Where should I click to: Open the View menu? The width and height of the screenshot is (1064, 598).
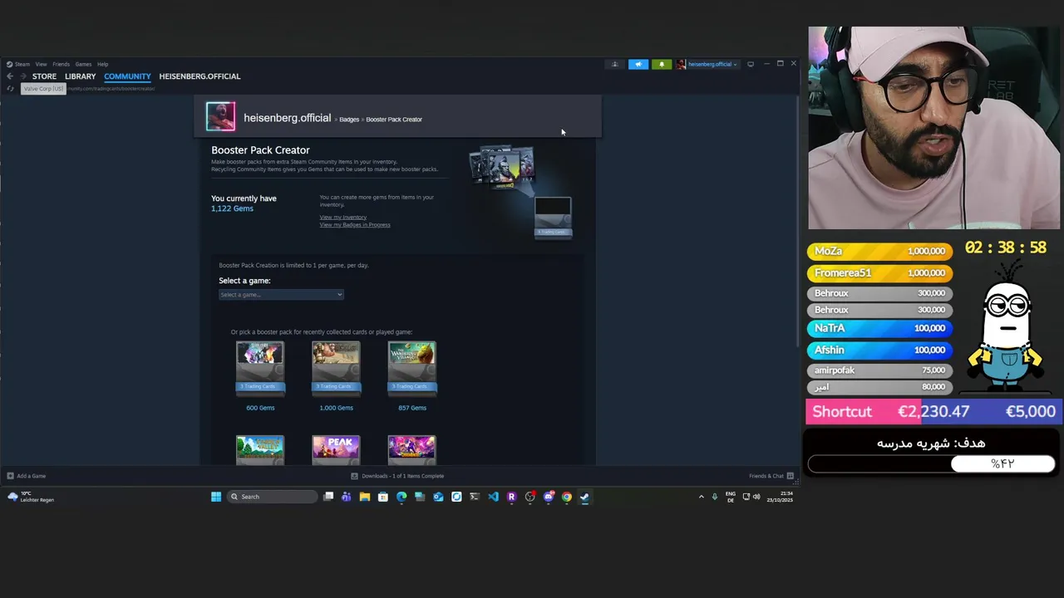pos(41,64)
